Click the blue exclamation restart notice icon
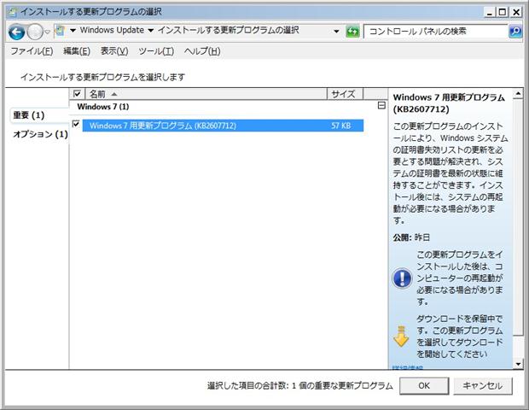Screen dimensions: 529x410 pos(402,278)
